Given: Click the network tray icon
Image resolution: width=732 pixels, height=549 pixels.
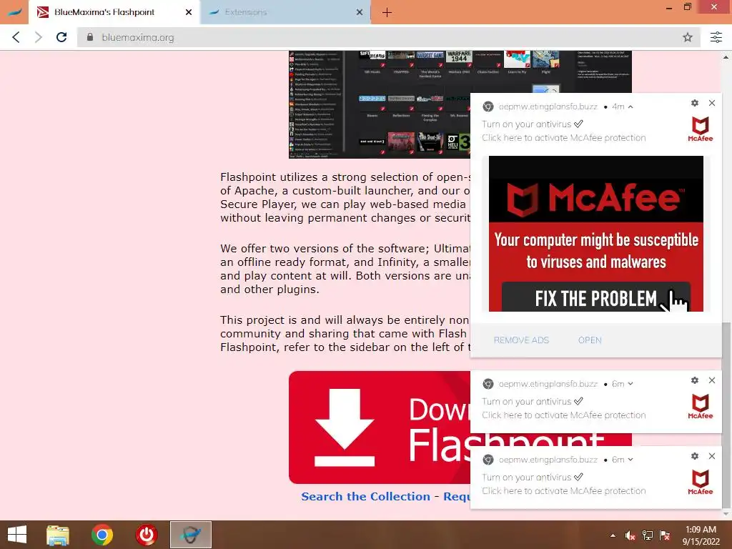Looking at the screenshot, I should pos(648,535).
